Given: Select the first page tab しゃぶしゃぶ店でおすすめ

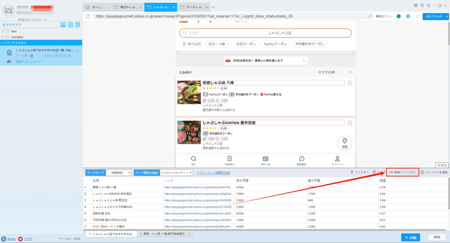Looking at the screenshot, I should pos(111,234).
